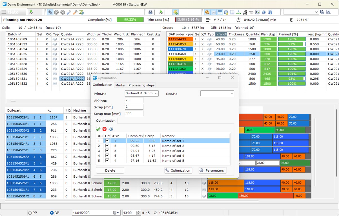Expand the Sec.Ma dropdown
339x216 pixels.
click(231, 93)
